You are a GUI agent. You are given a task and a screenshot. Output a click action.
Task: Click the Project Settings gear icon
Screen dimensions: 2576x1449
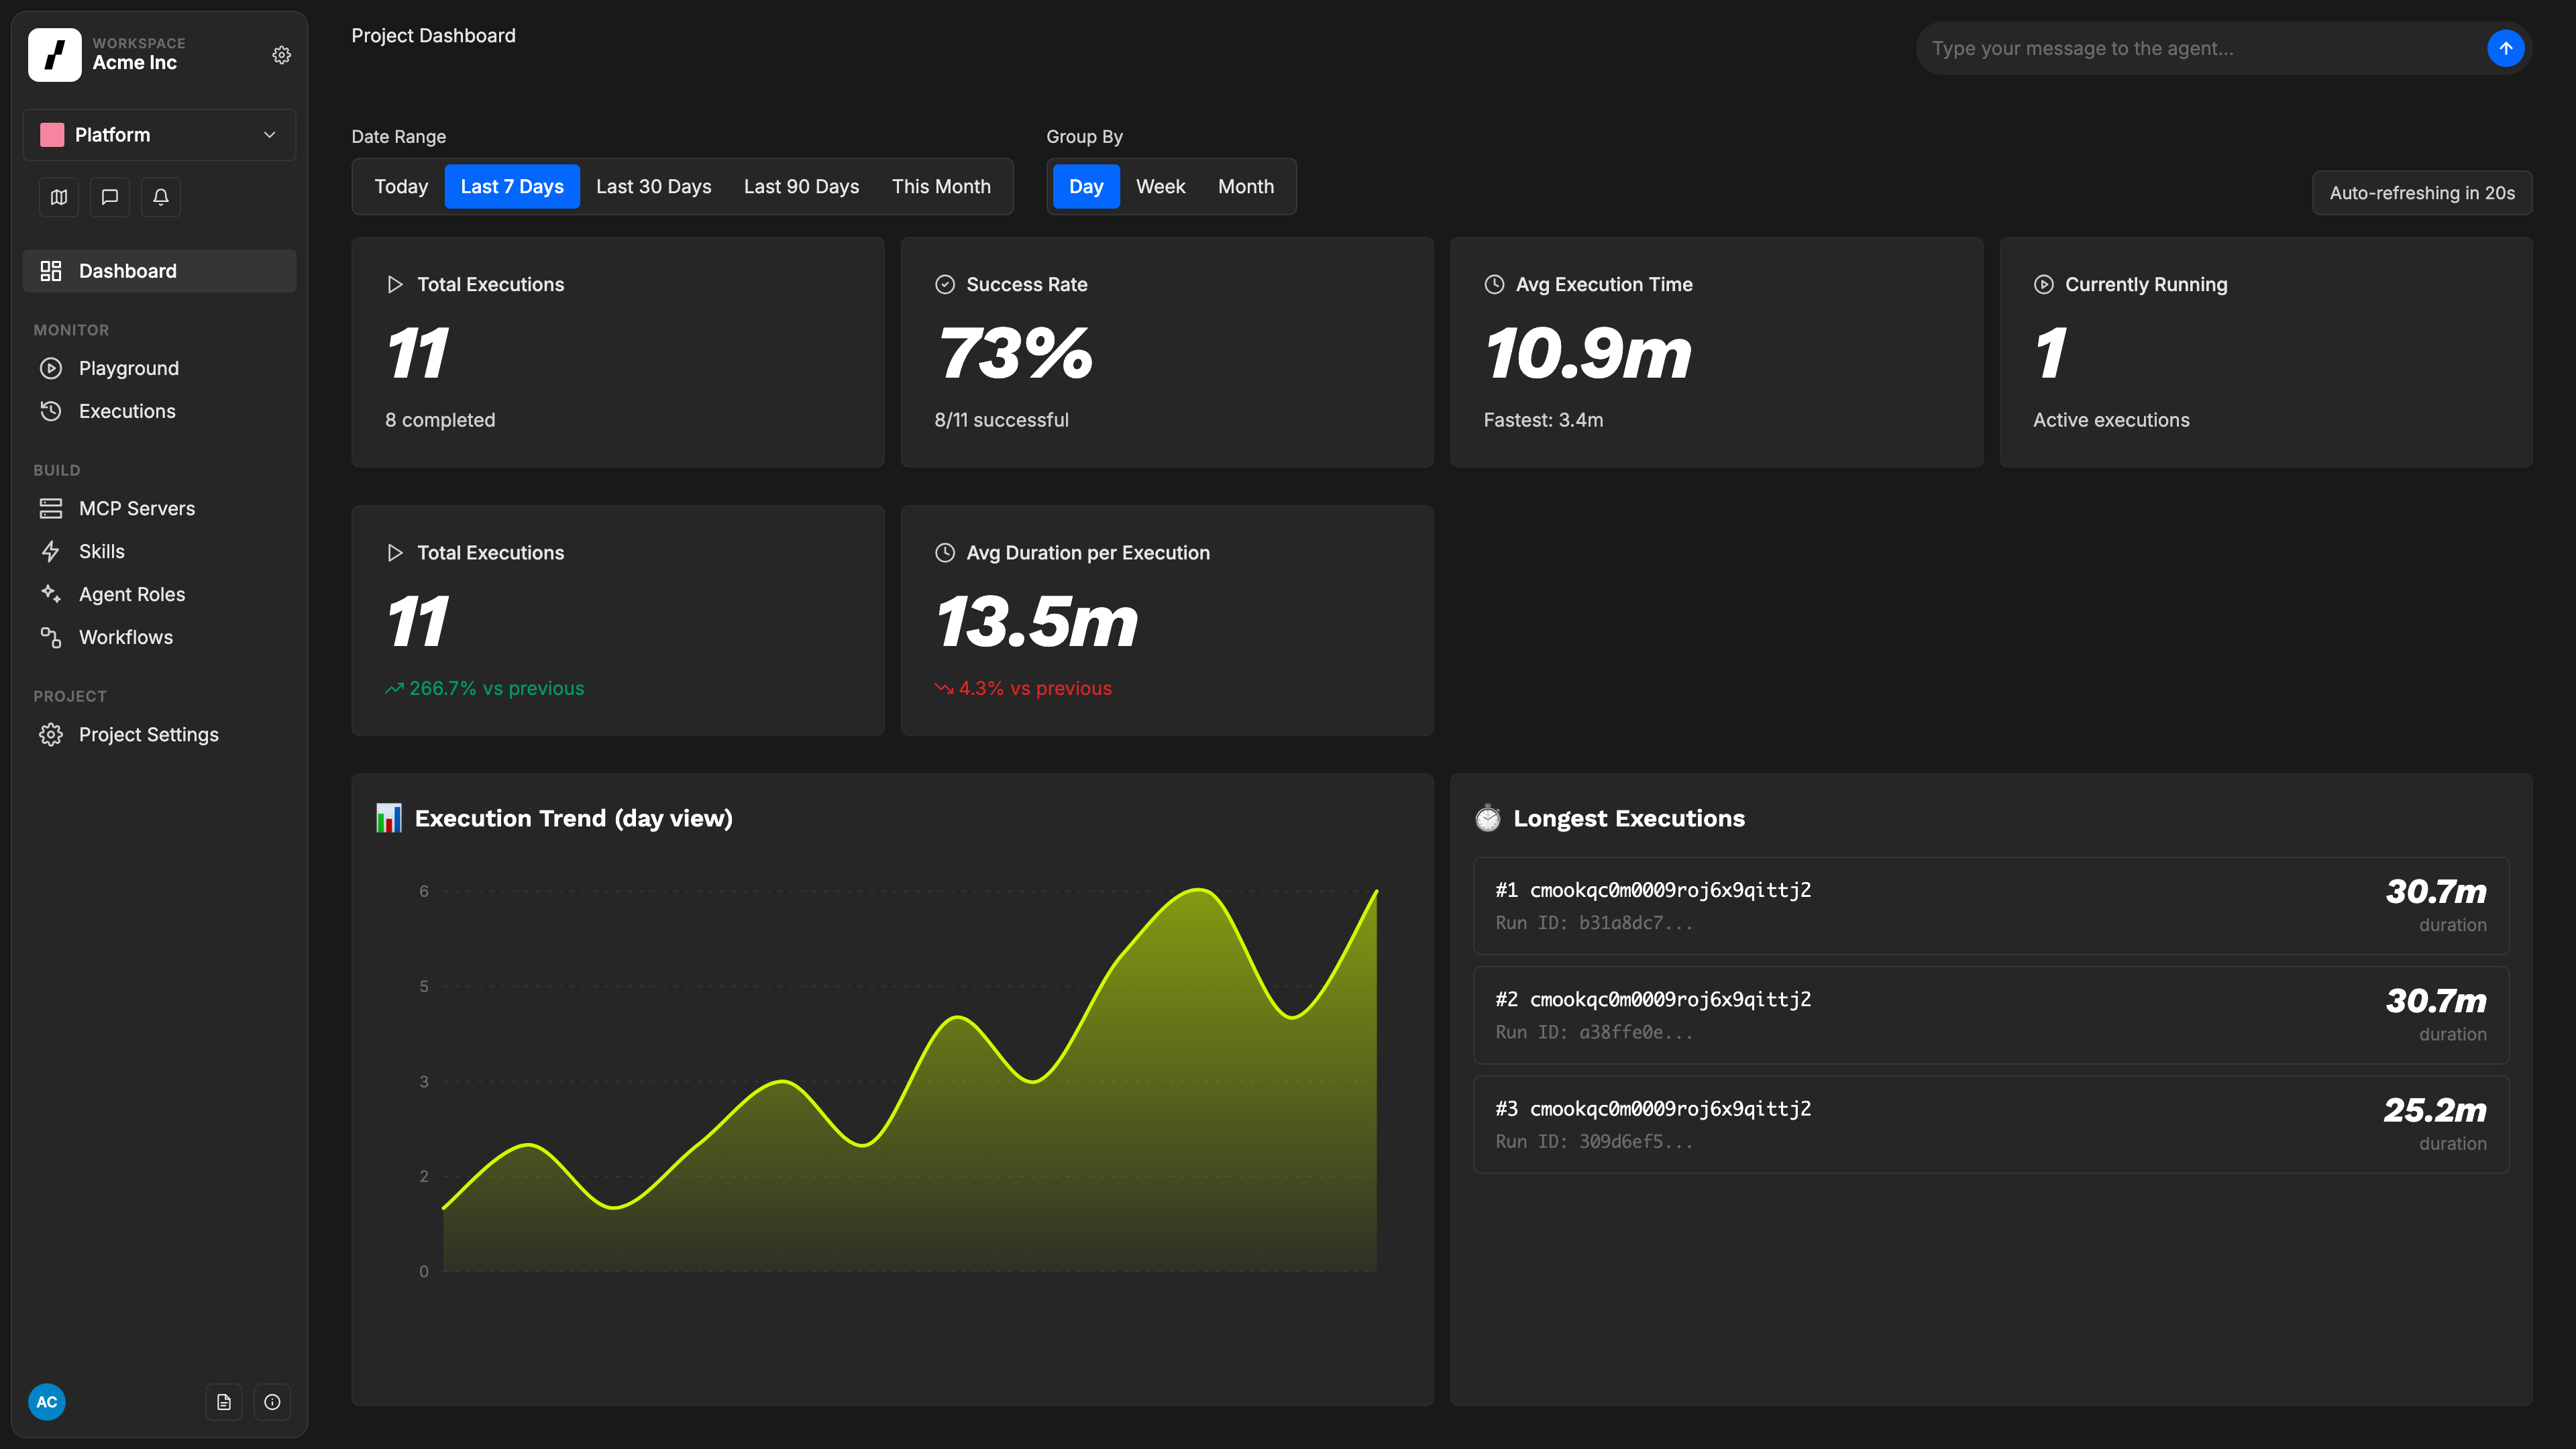[x=51, y=734]
